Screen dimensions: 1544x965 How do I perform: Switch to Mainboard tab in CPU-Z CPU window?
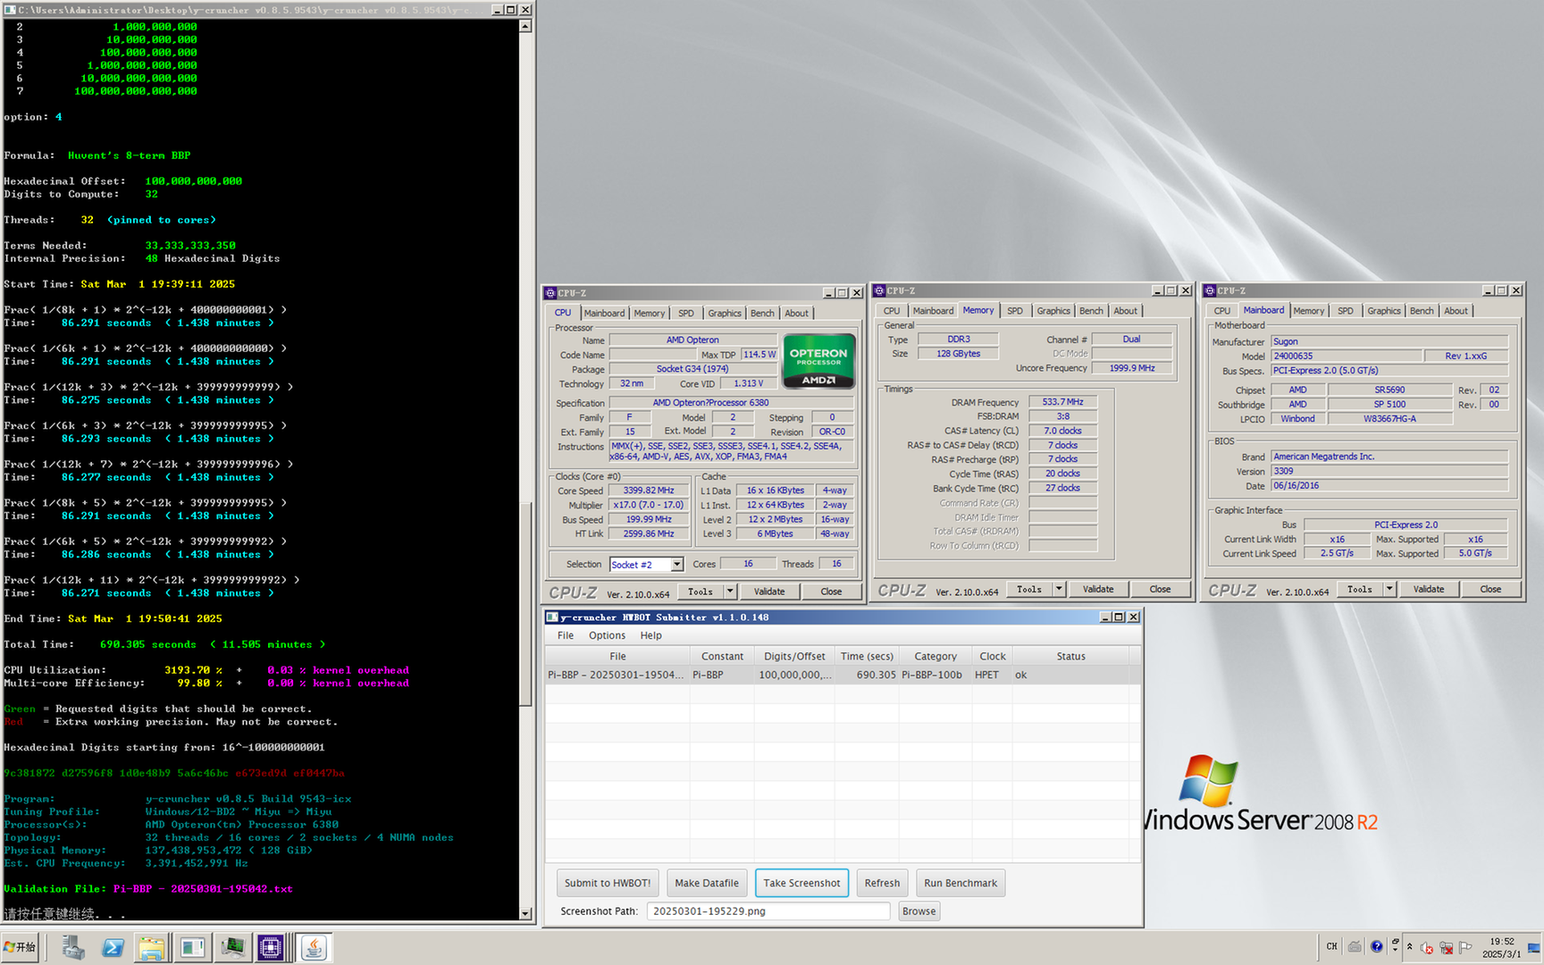pyautogui.click(x=604, y=314)
